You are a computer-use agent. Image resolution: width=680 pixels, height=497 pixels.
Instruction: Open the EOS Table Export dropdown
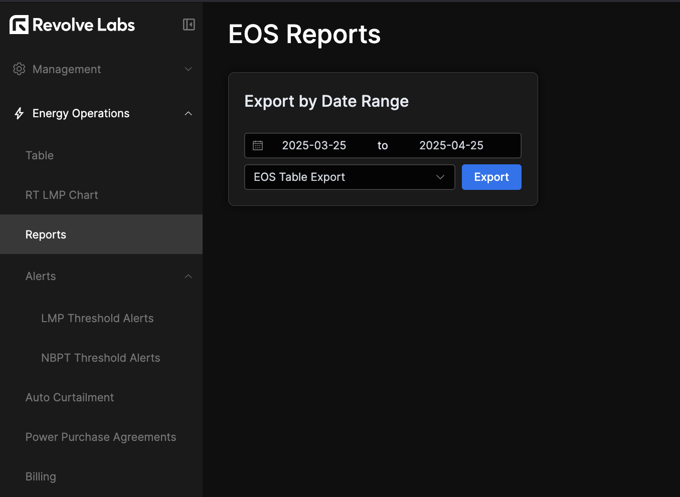tap(350, 177)
